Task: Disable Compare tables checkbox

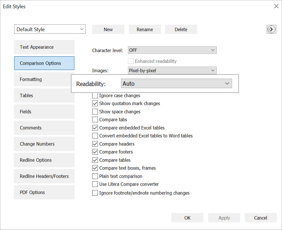Action: 95,160
